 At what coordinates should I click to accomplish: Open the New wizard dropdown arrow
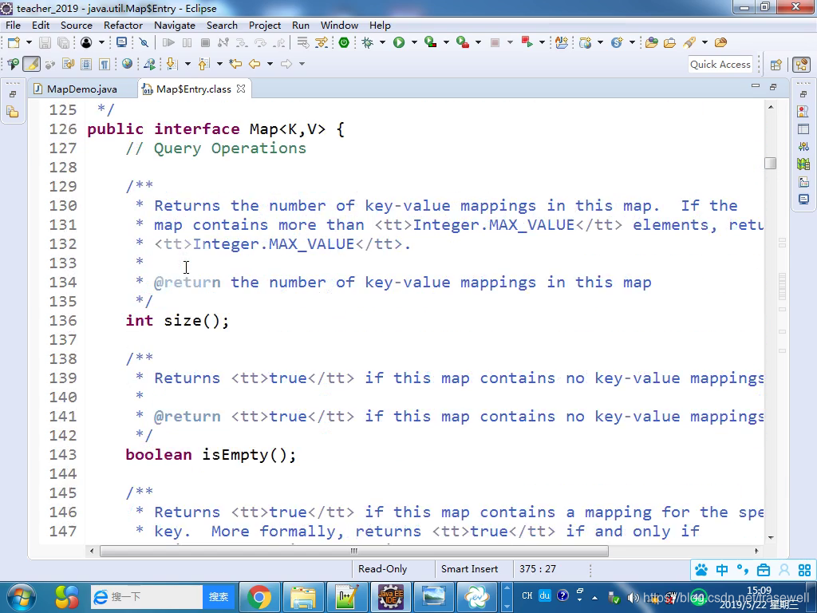point(29,43)
